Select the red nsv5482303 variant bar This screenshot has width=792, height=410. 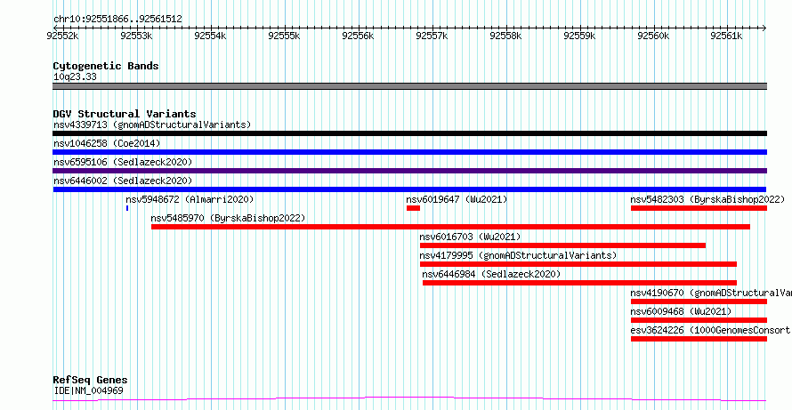(699, 208)
